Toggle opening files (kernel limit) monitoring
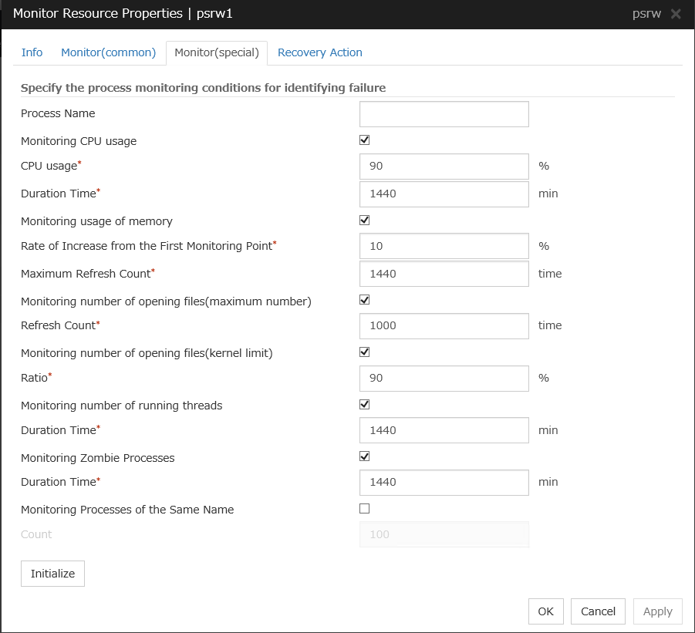Viewport: 695px width, 633px height. click(365, 352)
